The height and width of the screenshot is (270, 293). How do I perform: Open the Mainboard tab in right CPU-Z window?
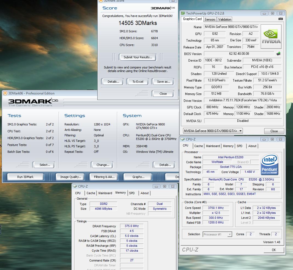pos(213,146)
